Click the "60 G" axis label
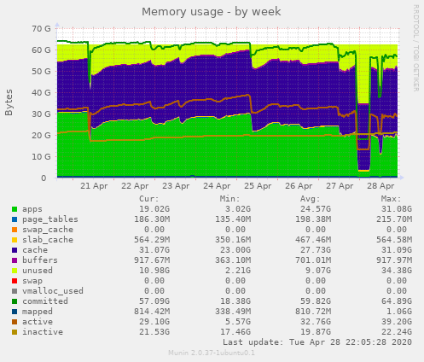Screen dimensions: 424x362 pyautogui.click(x=41, y=50)
